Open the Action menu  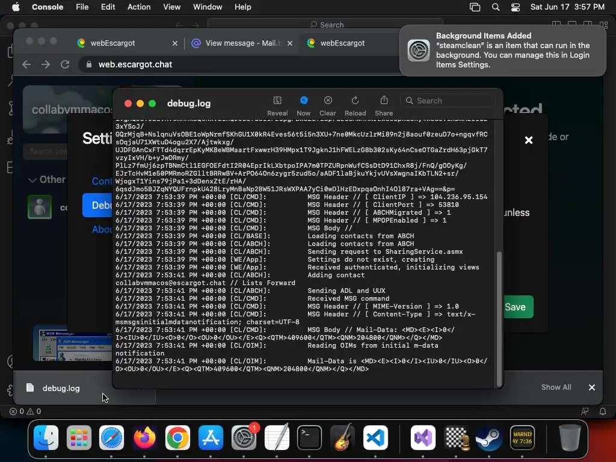tap(139, 7)
